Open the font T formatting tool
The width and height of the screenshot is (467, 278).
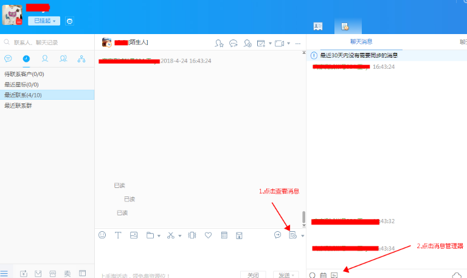click(118, 235)
